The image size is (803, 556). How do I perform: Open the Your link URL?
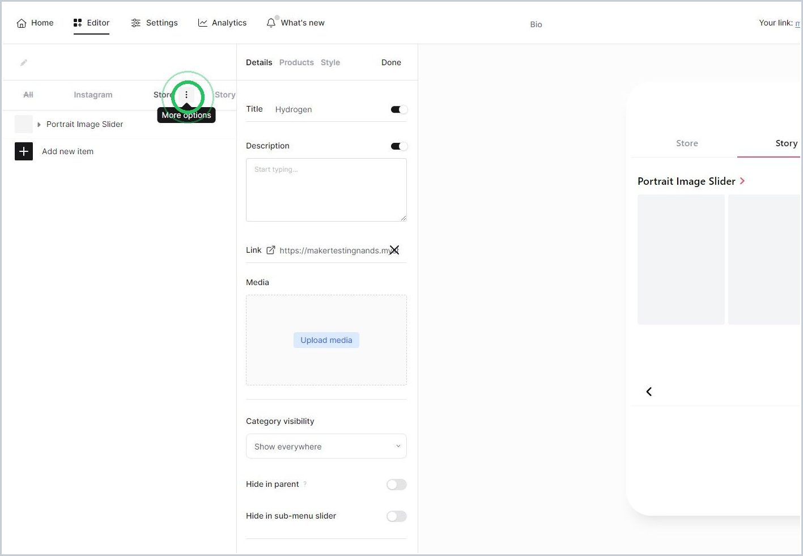pos(797,23)
